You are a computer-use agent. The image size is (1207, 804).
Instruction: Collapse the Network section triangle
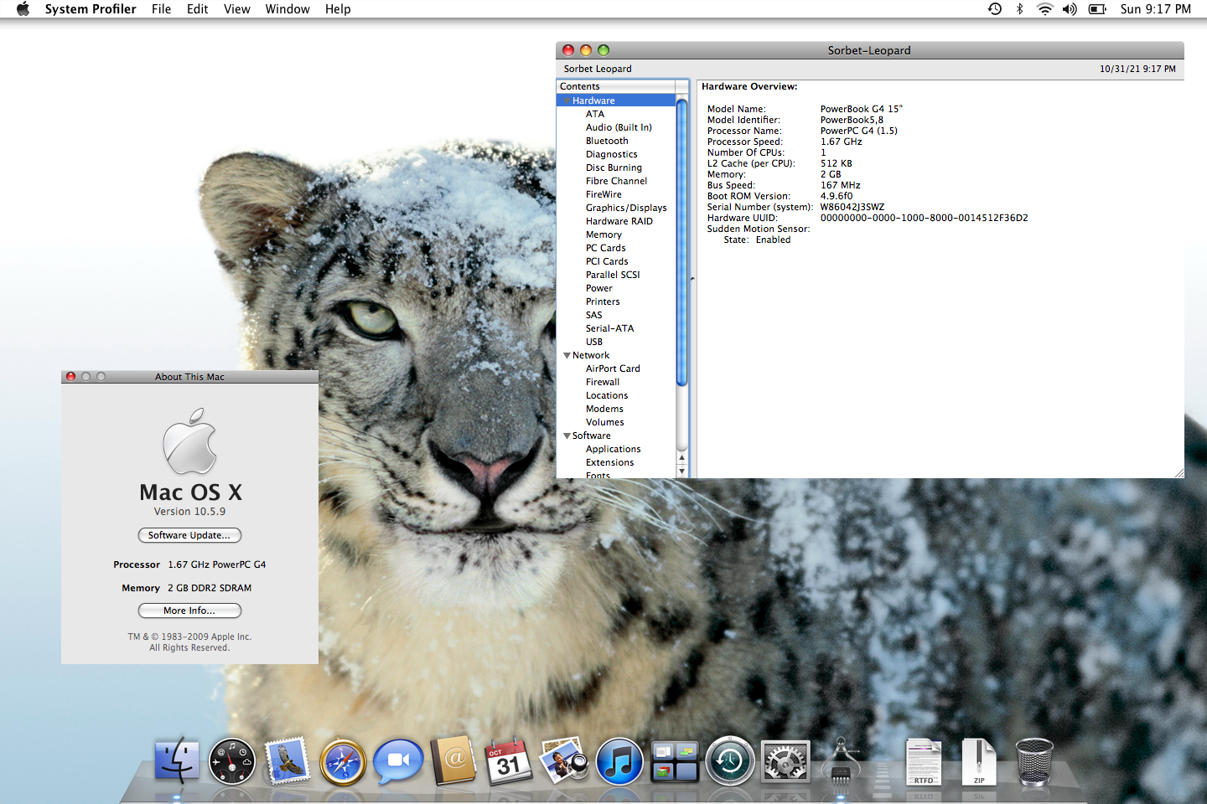[567, 355]
